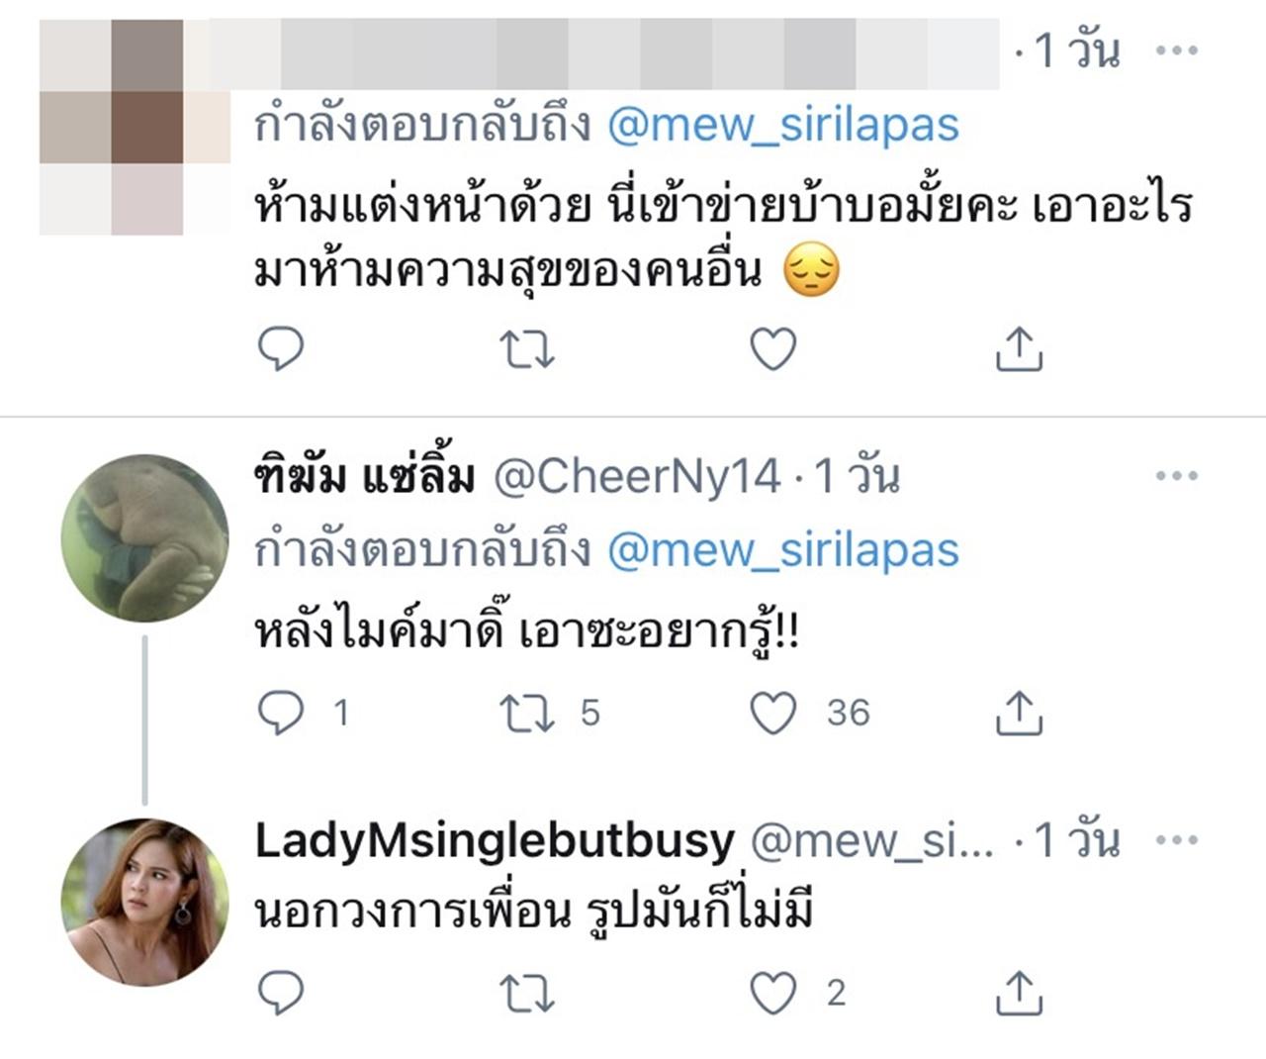
Task: View the LadyMsinglebutbusy profile picture
Action: 144,903
